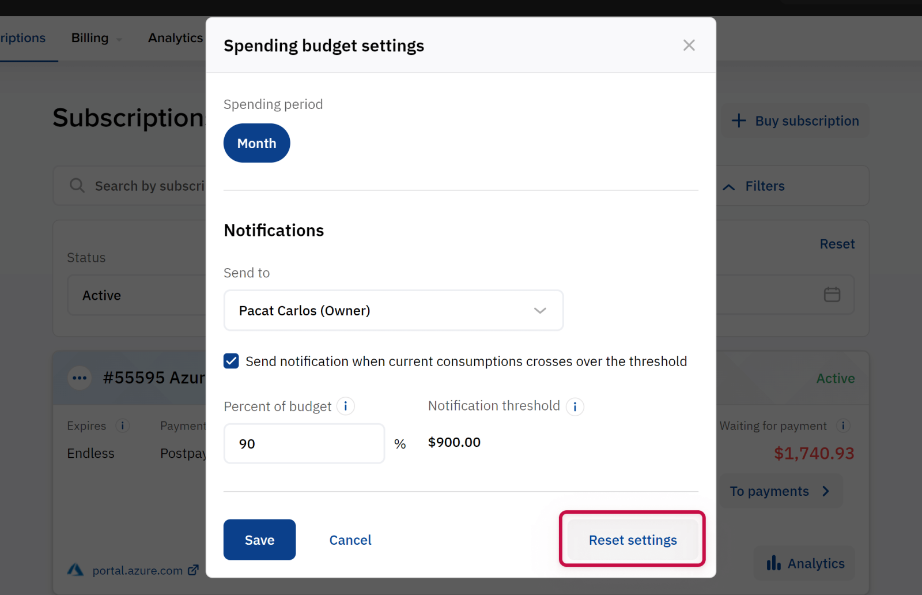
Task: Collapse the Filters panel
Action: [x=755, y=186]
